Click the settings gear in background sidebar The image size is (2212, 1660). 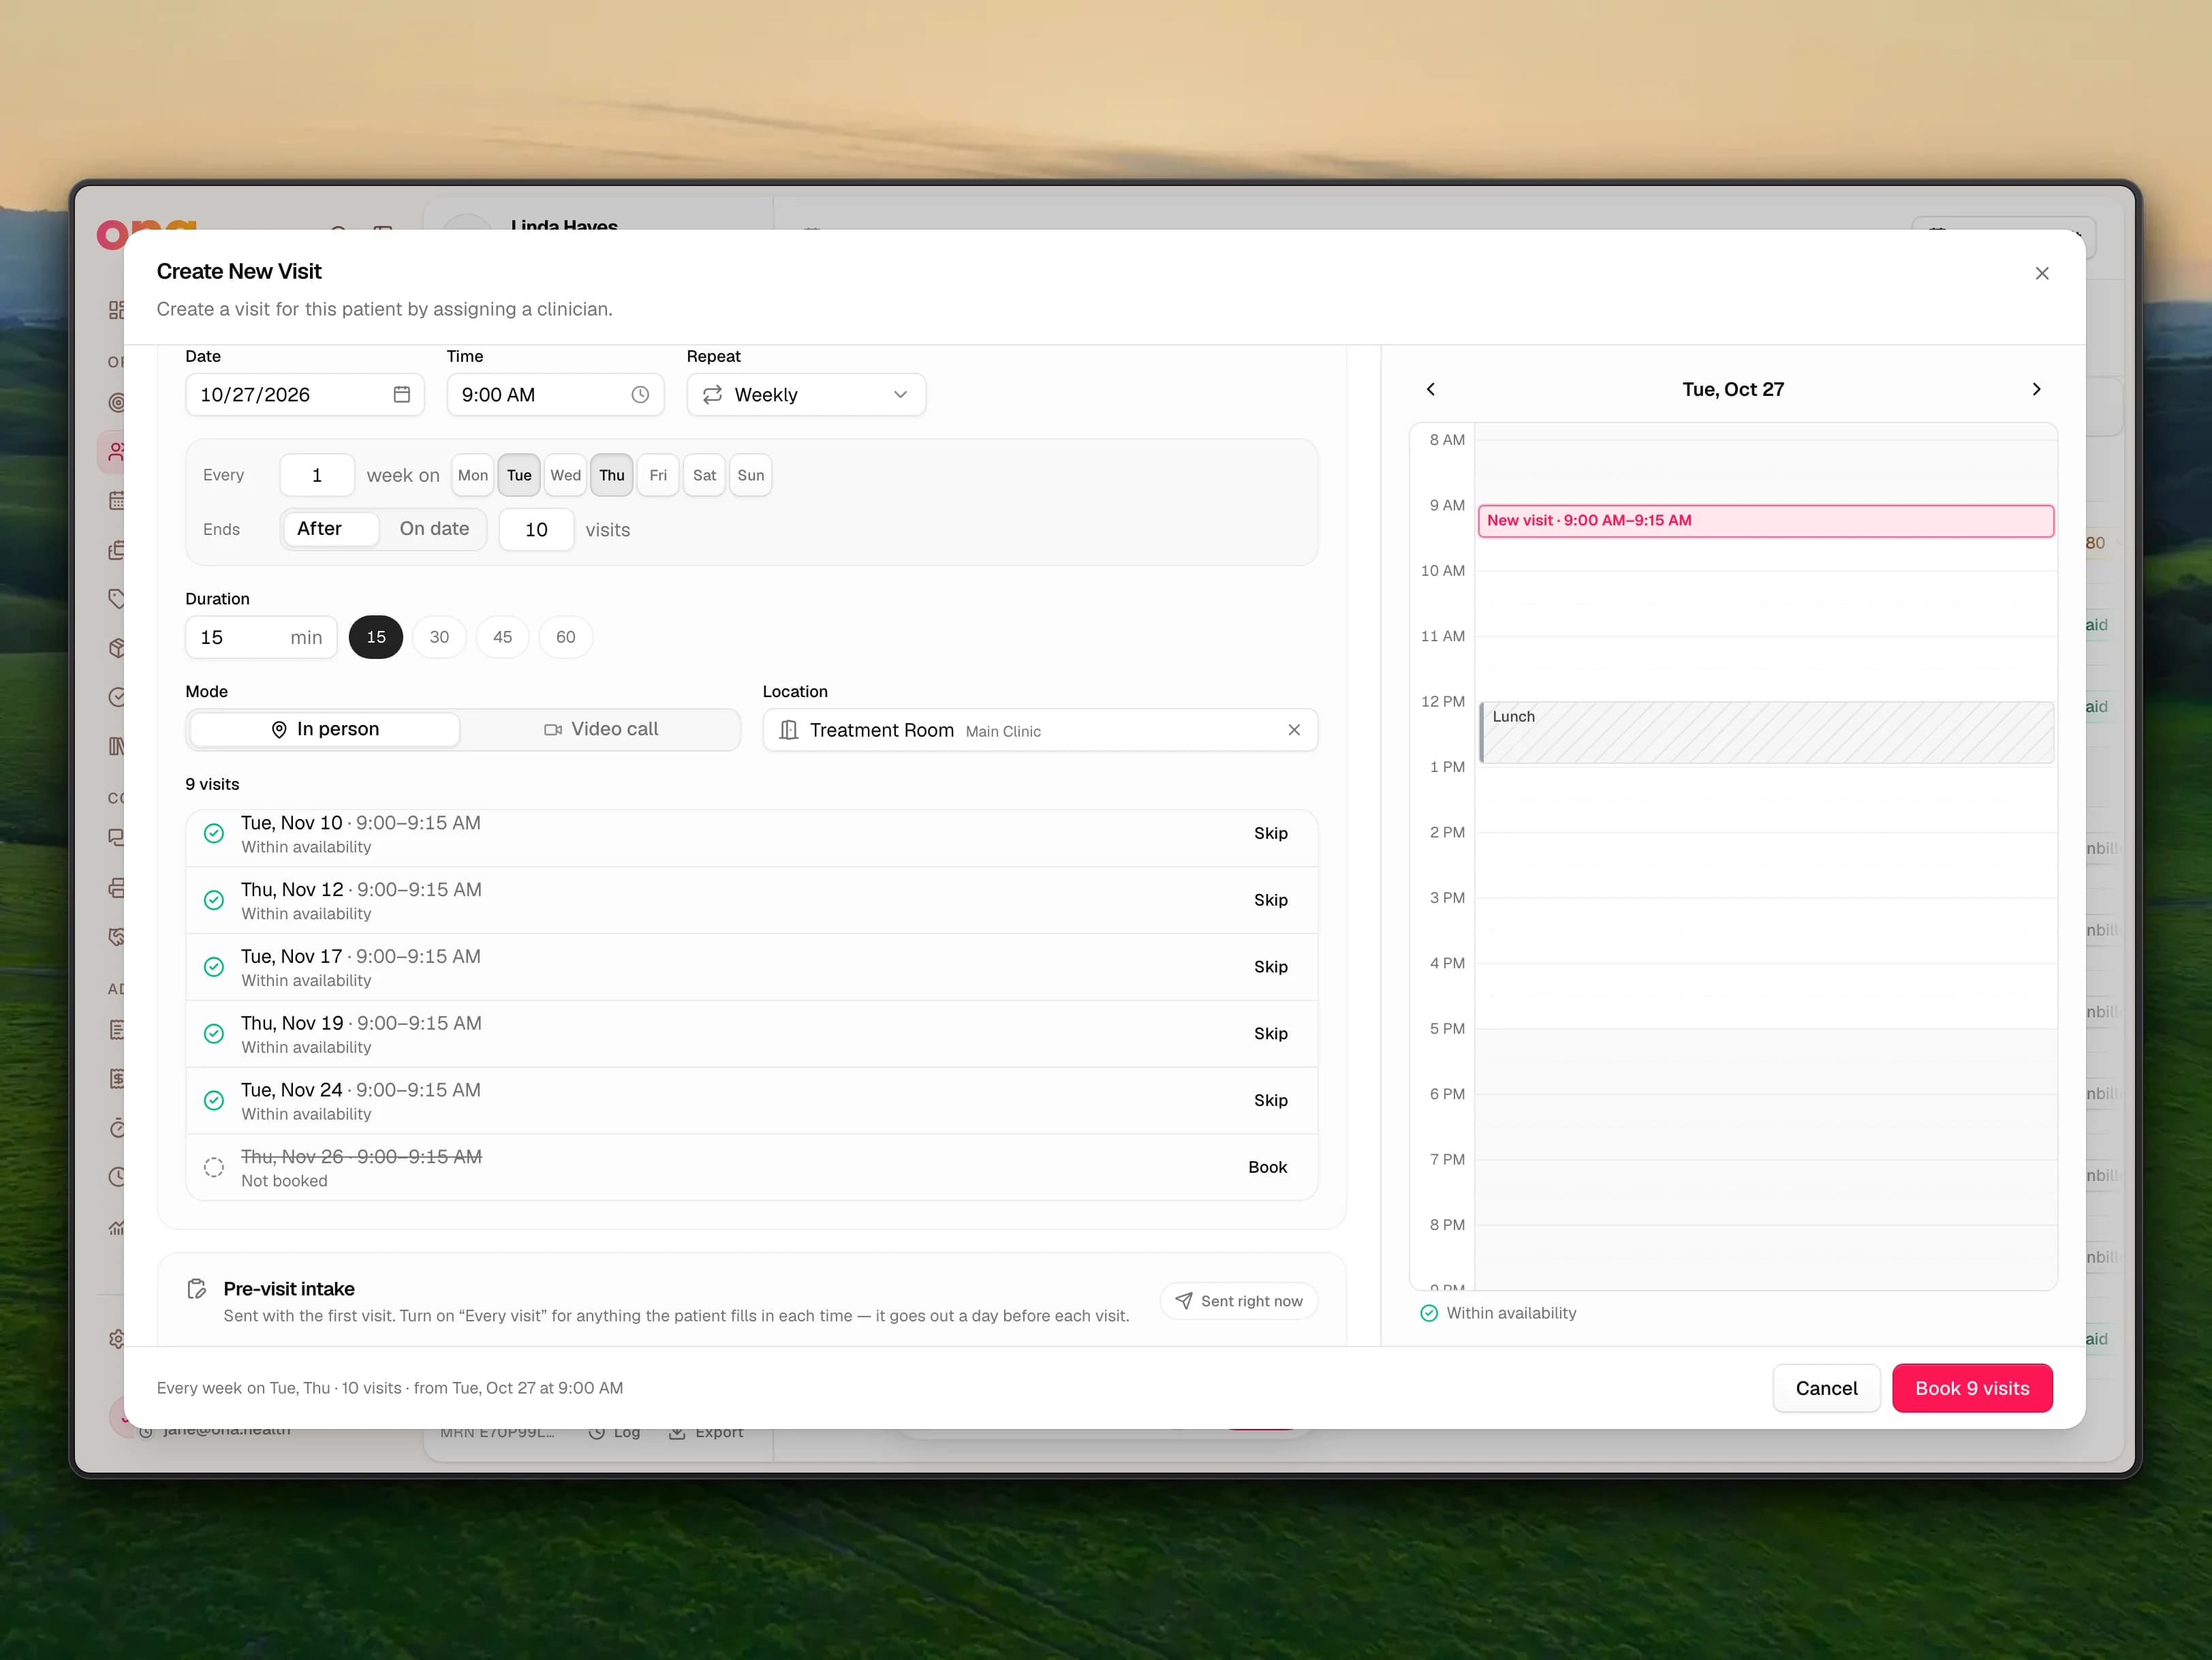[x=117, y=1339]
